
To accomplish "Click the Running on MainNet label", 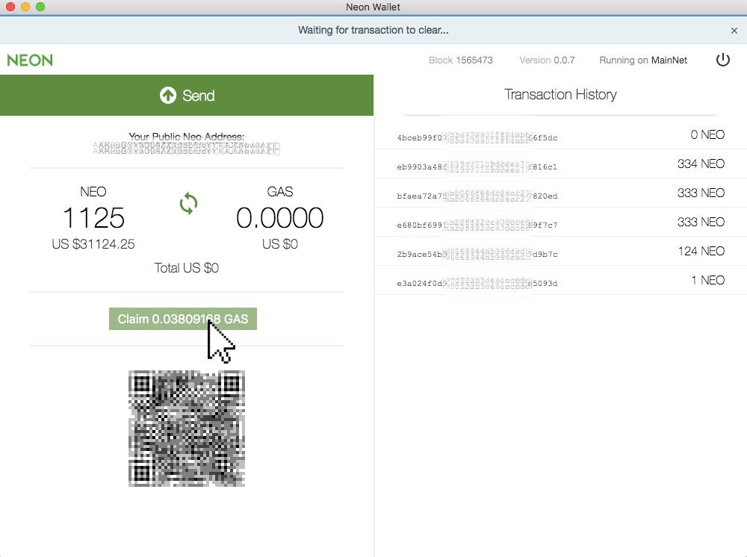I will [x=643, y=60].
